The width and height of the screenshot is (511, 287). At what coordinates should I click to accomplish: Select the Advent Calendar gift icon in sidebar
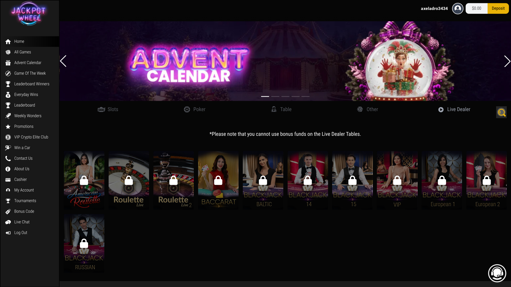[8, 63]
